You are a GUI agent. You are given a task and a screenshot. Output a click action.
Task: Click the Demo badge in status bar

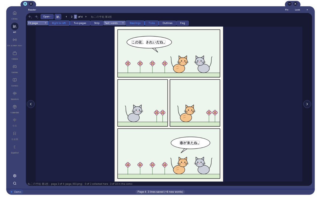(x=16, y=192)
